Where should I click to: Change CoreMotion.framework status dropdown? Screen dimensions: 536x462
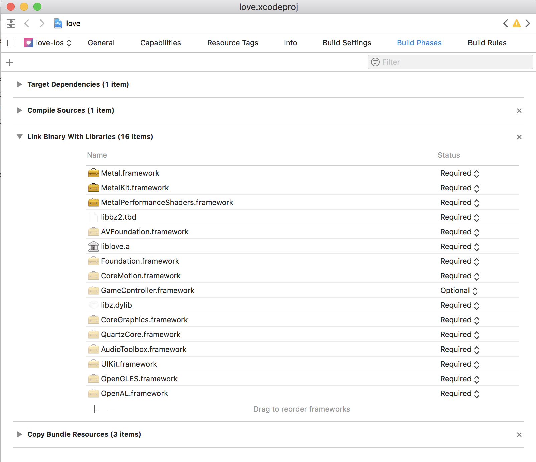(x=460, y=276)
